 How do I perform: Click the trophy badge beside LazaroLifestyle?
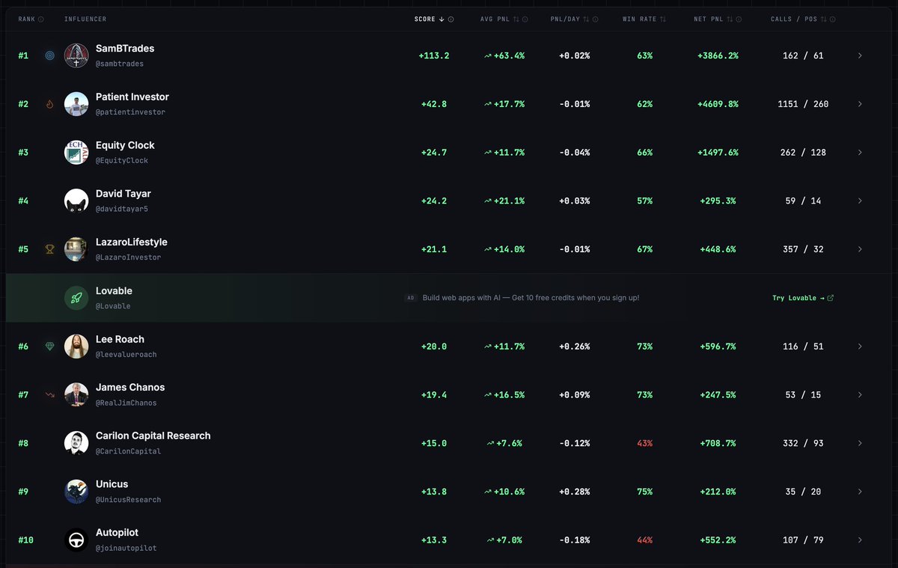49,248
